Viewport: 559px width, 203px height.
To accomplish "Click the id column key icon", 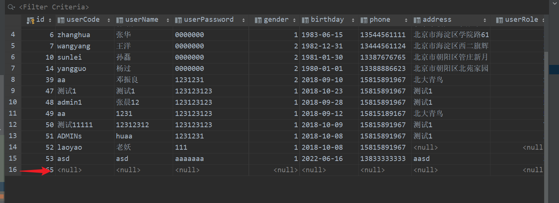I will click(x=31, y=20).
